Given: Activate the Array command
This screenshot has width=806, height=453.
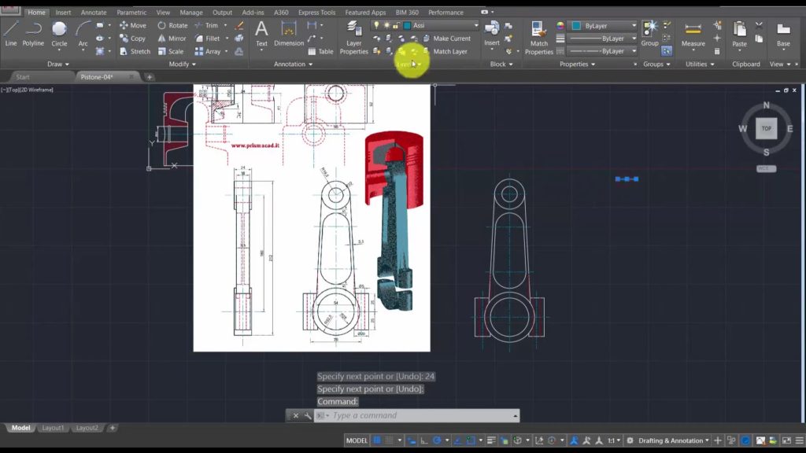Looking at the screenshot, I should [x=208, y=51].
